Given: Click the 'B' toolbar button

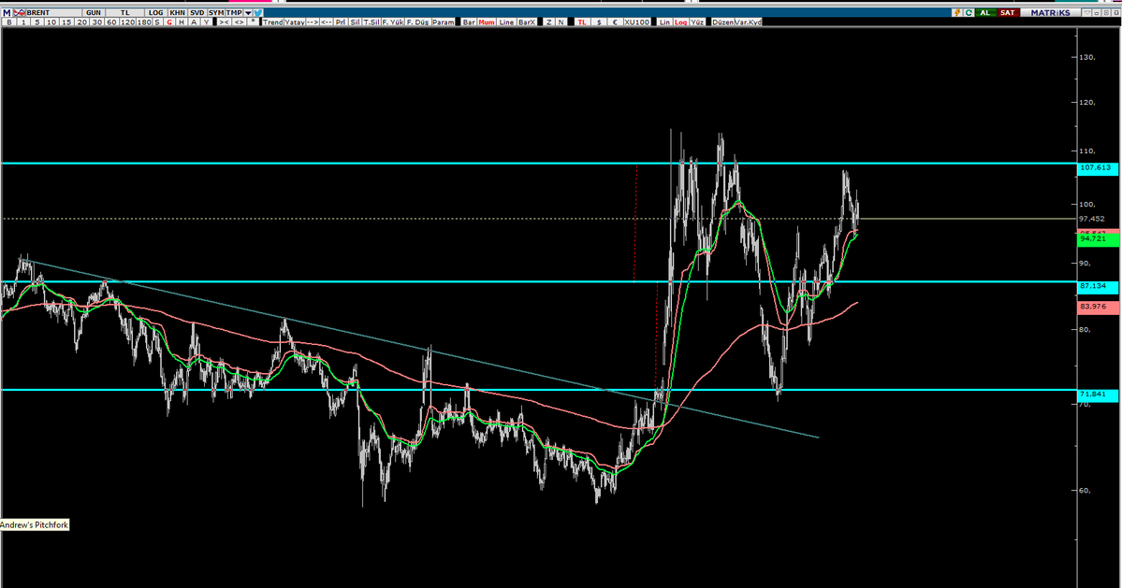Looking at the screenshot, I should tap(9, 22).
